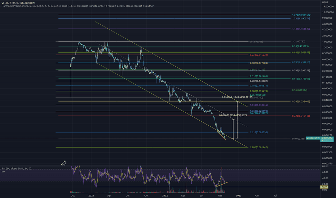Click 0.090000 on the price scale

pos(327,89)
